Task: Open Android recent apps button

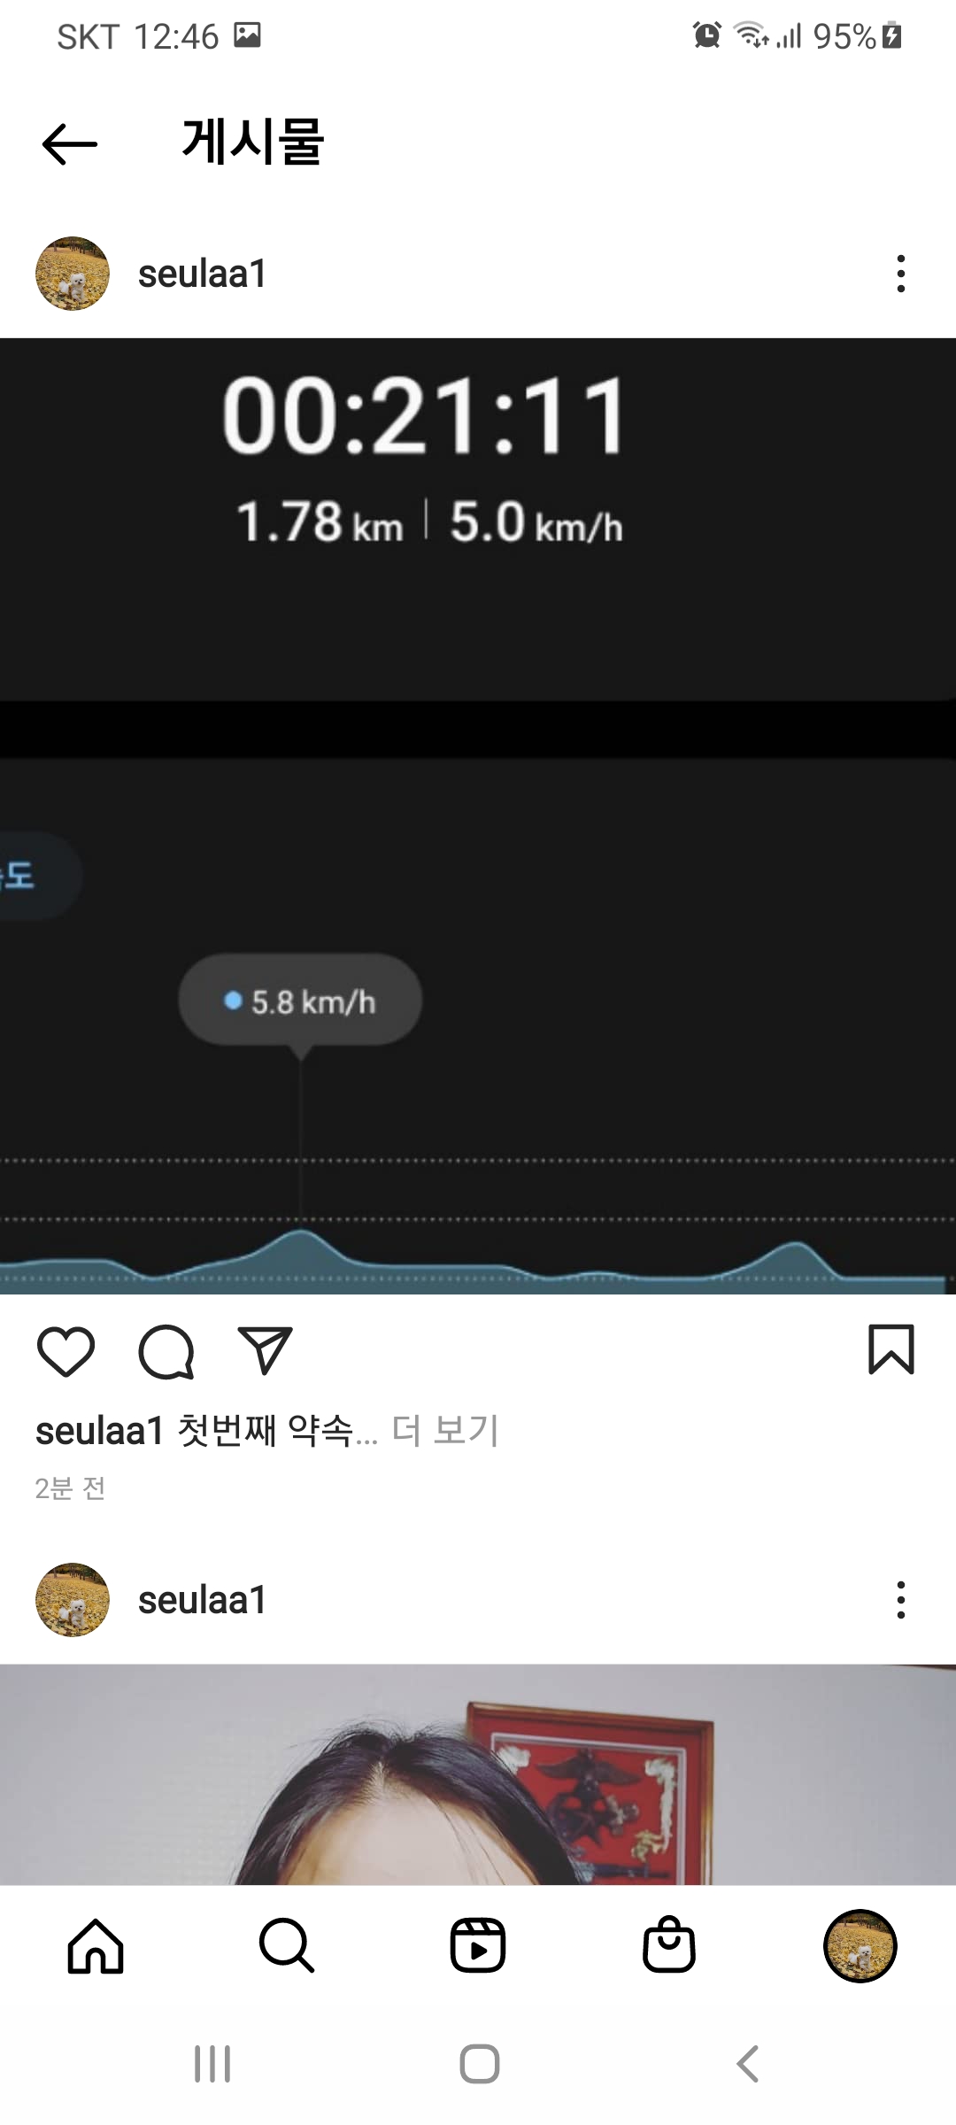Action: click(212, 2064)
